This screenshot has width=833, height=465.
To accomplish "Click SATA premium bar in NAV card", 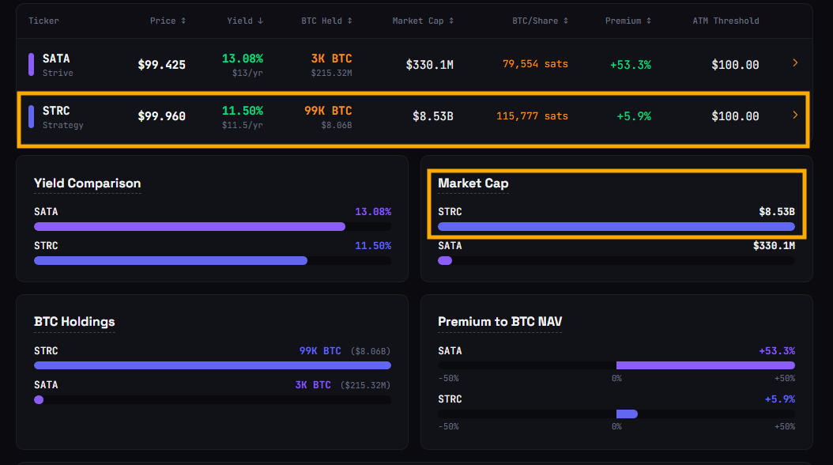I will pos(706,365).
